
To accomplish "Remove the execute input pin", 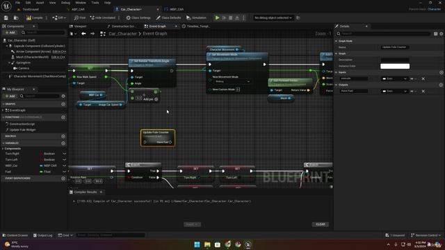I will pyautogui.click(x=423, y=78).
